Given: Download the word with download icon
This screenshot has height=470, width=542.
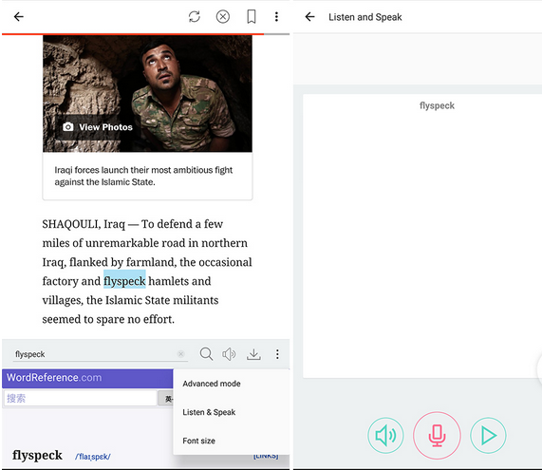Looking at the screenshot, I should point(253,354).
